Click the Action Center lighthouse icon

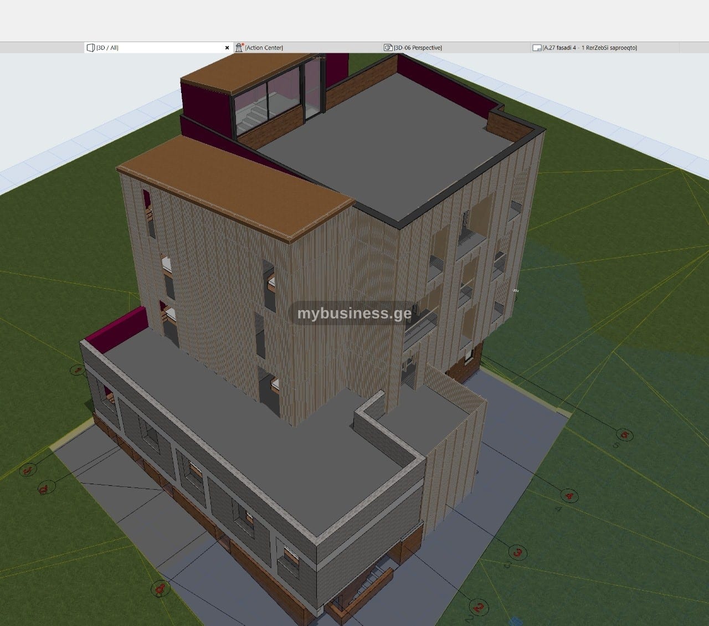(239, 48)
